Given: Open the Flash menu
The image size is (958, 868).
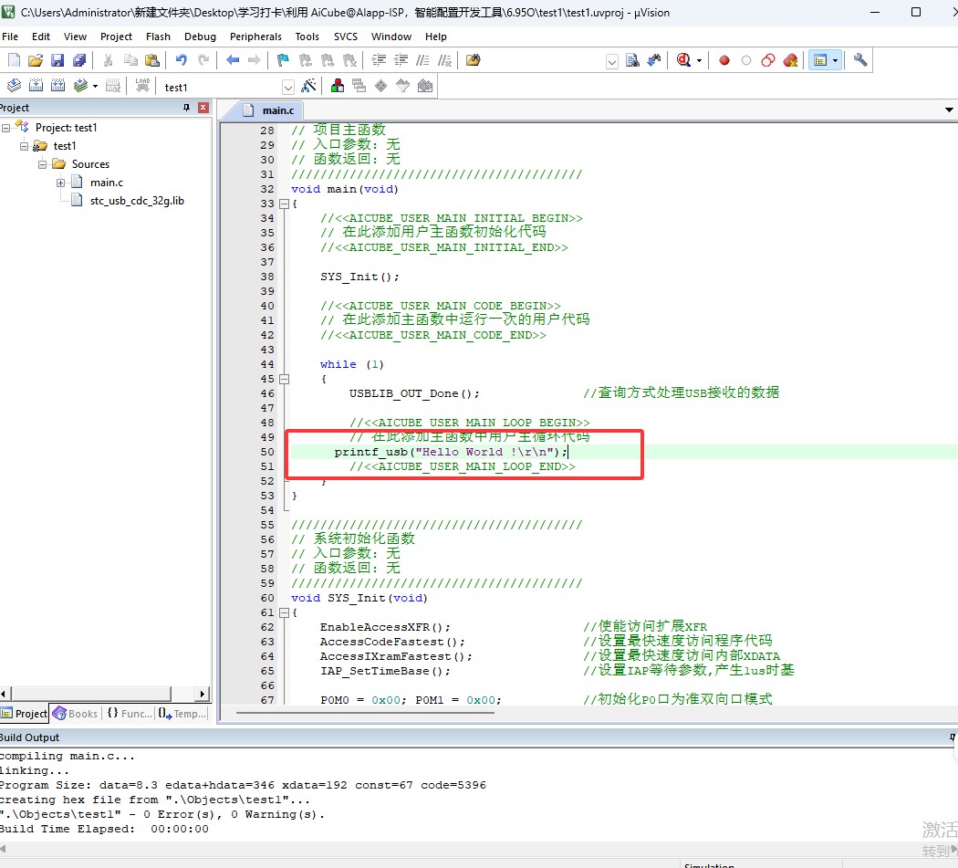Looking at the screenshot, I should (158, 37).
